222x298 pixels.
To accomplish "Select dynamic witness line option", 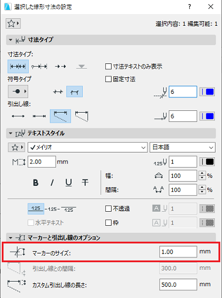I will coord(82,116).
